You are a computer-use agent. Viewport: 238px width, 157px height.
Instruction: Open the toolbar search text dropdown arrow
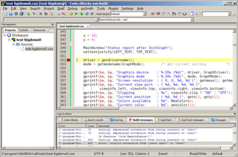coord(229,14)
